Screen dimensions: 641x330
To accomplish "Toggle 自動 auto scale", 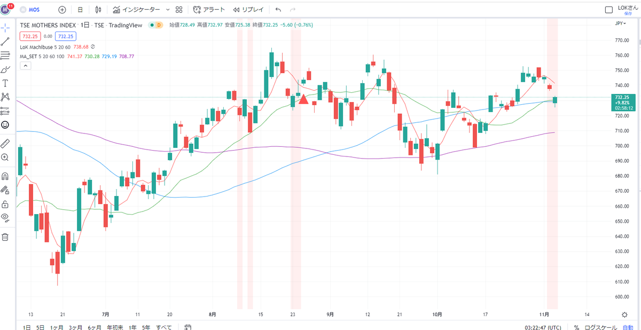I will click(x=627, y=327).
